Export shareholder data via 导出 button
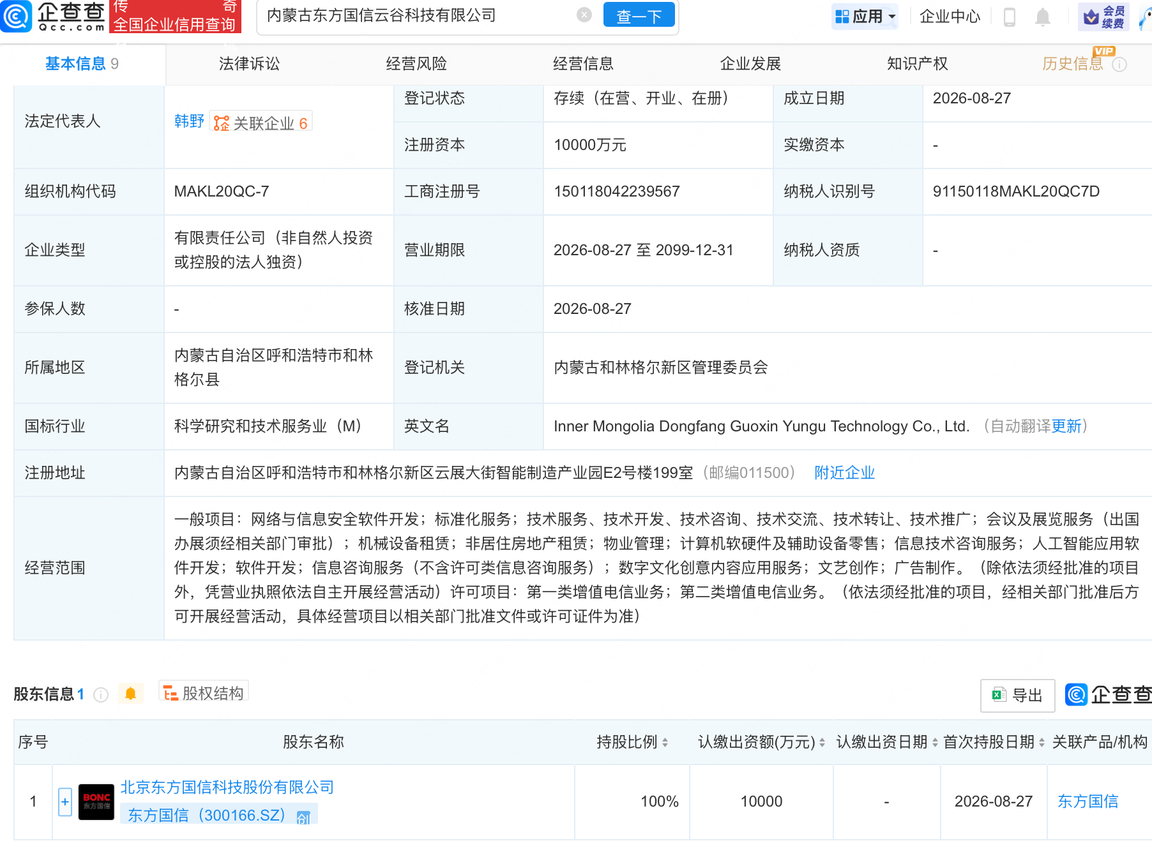The width and height of the screenshot is (1152, 841). (x=1017, y=696)
